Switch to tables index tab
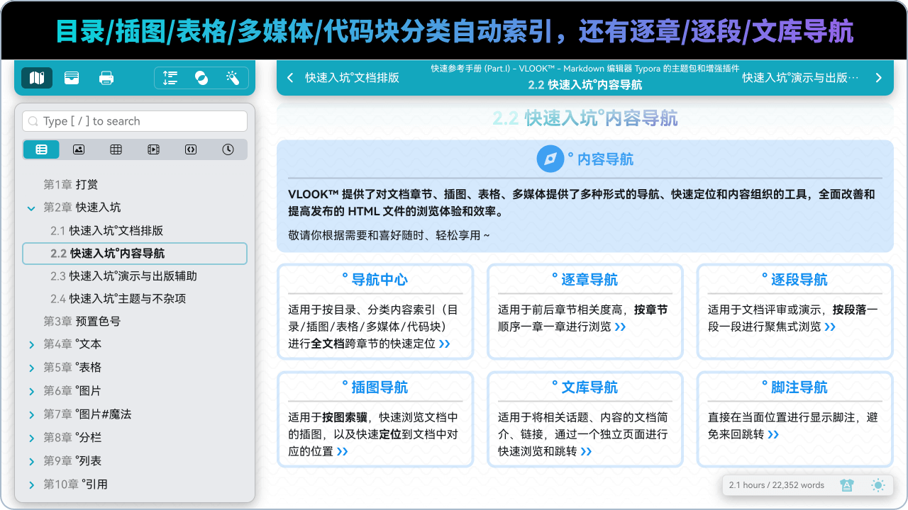The width and height of the screenshot is (908, 510). click(x=116, y=149)
